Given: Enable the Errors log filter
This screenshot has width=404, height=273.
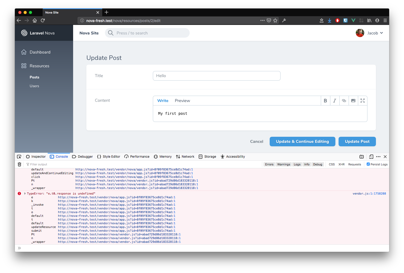Looking at the screenshot, I should tap(269, 164).
